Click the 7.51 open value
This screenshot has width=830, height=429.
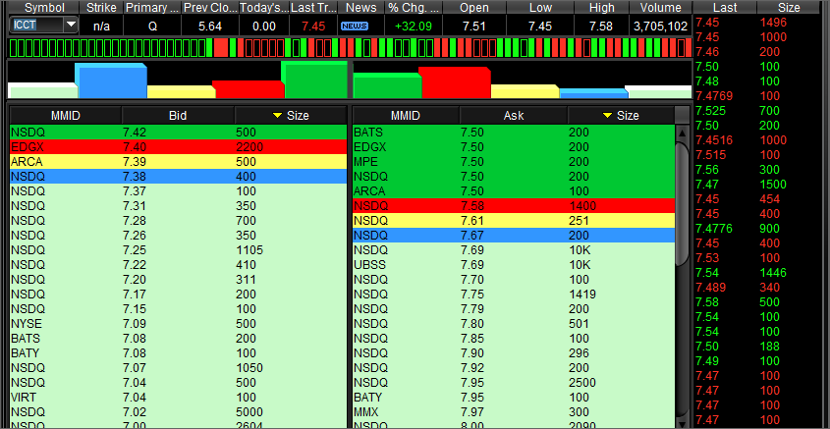[x=473, y=27]
